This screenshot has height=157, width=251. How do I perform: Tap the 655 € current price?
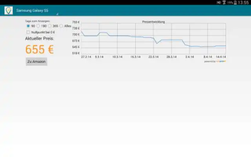point(39,49)
